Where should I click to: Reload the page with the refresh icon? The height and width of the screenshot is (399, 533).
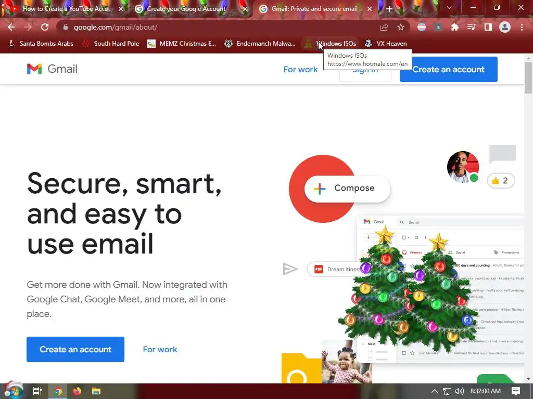45,27
